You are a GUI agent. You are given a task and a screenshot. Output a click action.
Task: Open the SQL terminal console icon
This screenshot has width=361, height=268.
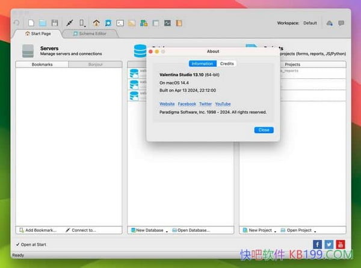(120, 23)
